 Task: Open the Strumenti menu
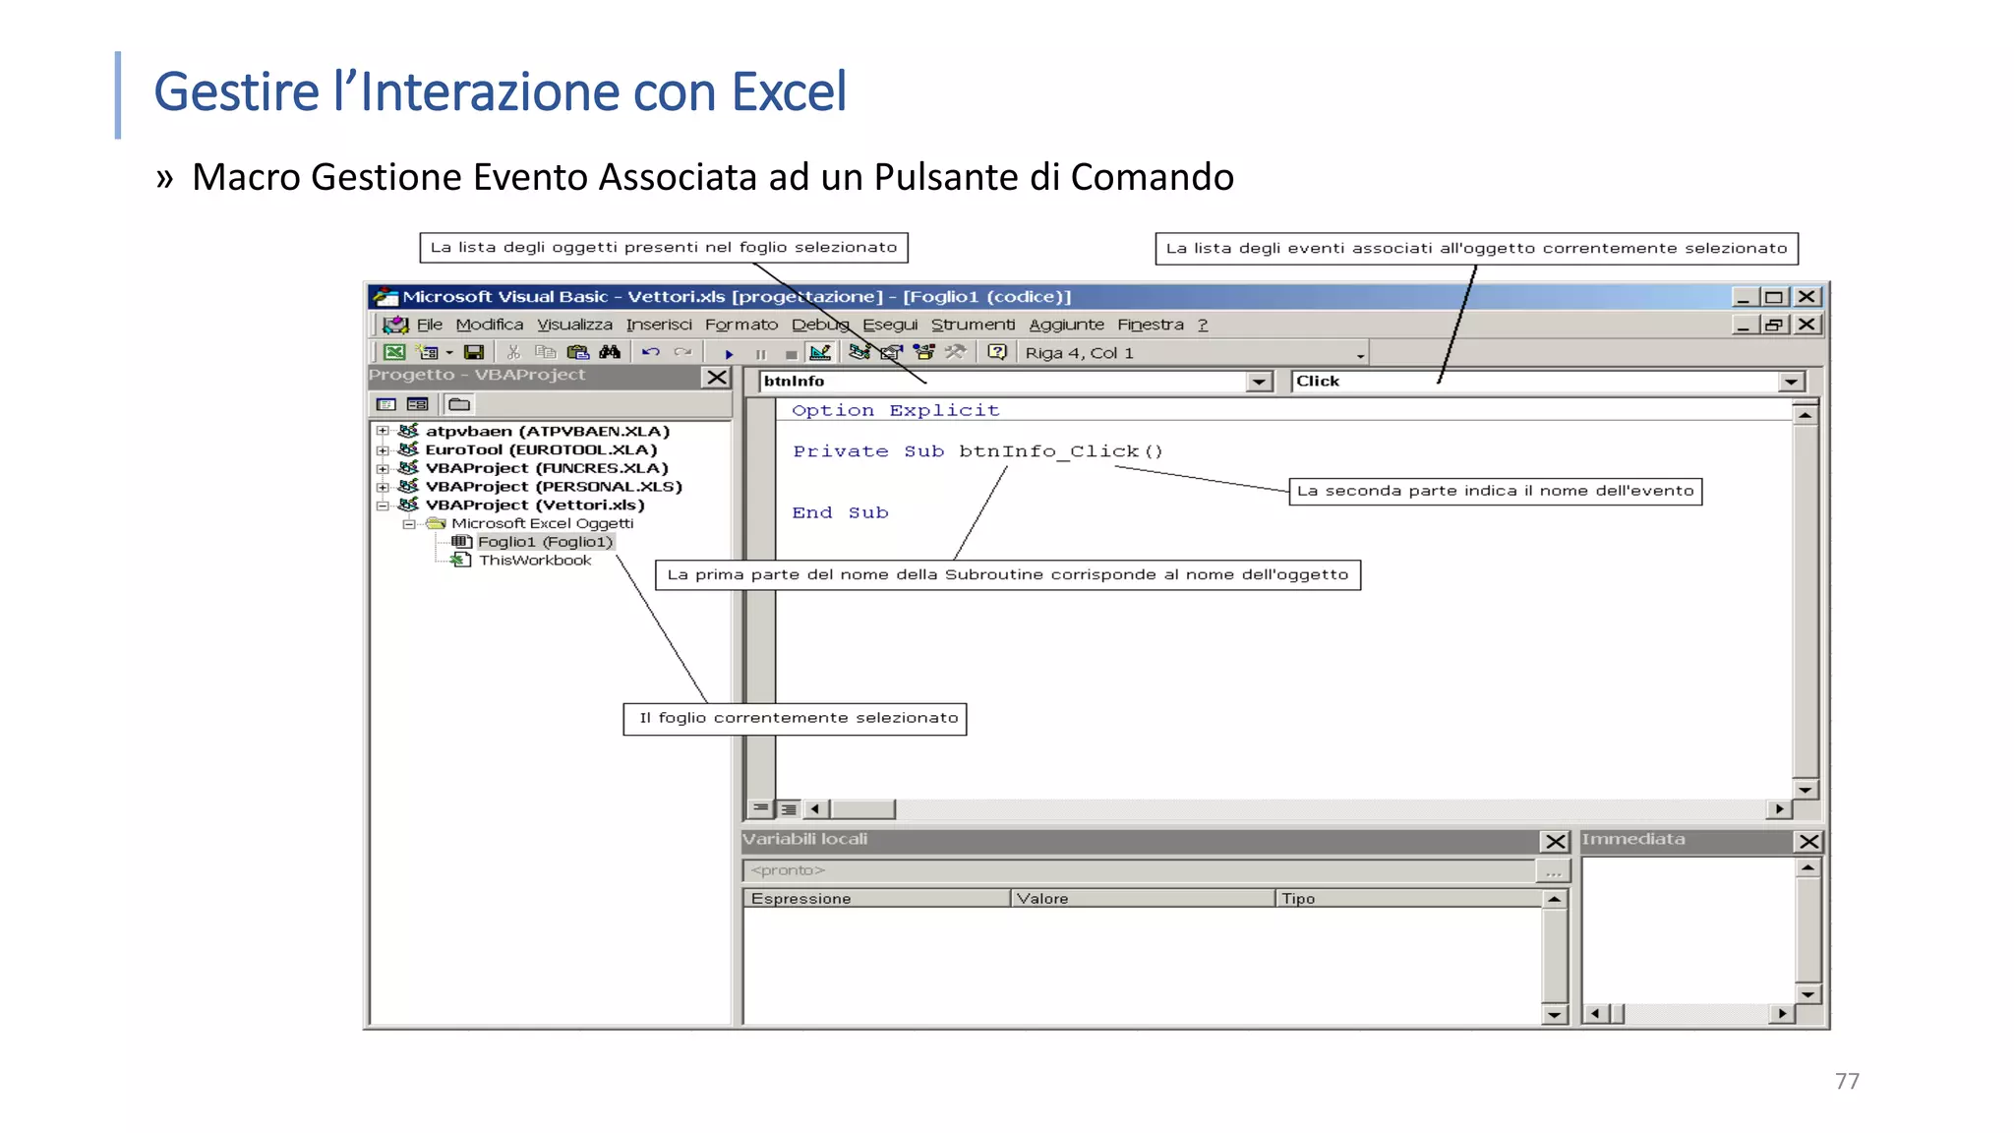[x=973, y=325]
